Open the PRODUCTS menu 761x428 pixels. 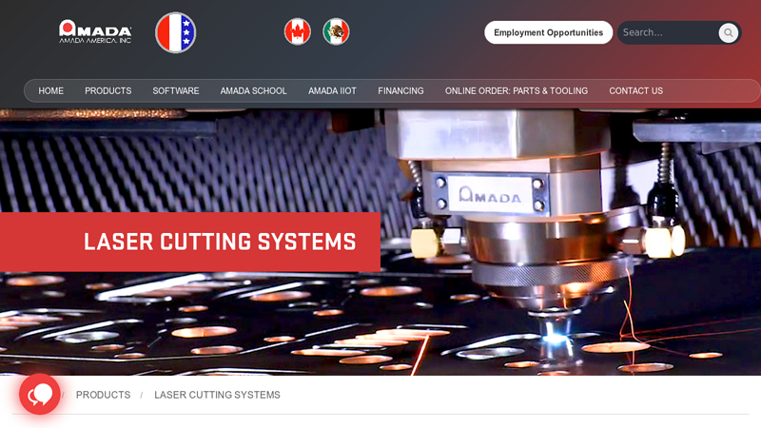(x=108, y=90)
